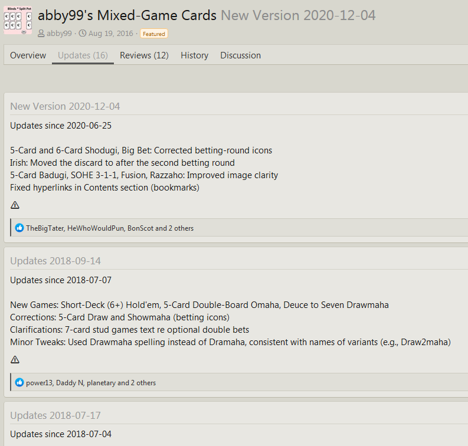Image resolution: width=468 pixels, height=446 pixels.
Task: Open the Reviews (12) tab
Action: [144, 55]
